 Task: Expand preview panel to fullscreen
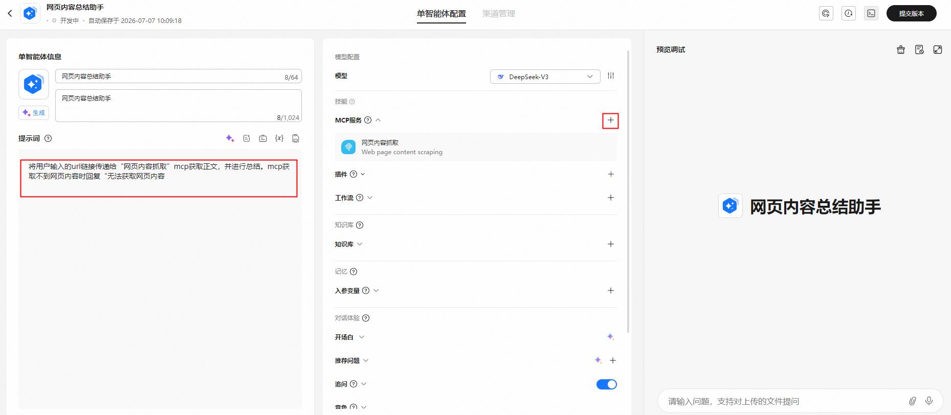point(938,50)
